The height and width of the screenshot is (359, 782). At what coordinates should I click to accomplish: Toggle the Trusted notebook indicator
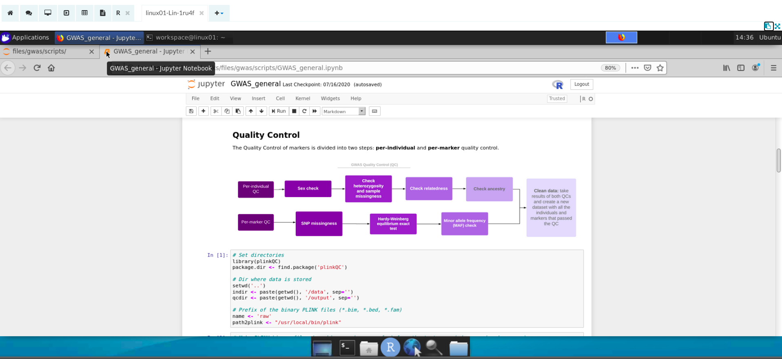[556, 99]
